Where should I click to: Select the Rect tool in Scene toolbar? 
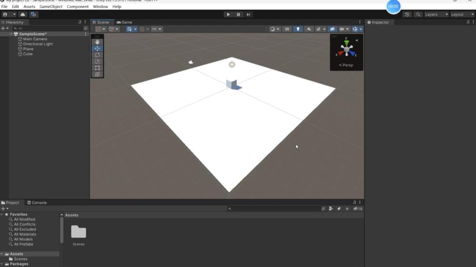(97, 68)
